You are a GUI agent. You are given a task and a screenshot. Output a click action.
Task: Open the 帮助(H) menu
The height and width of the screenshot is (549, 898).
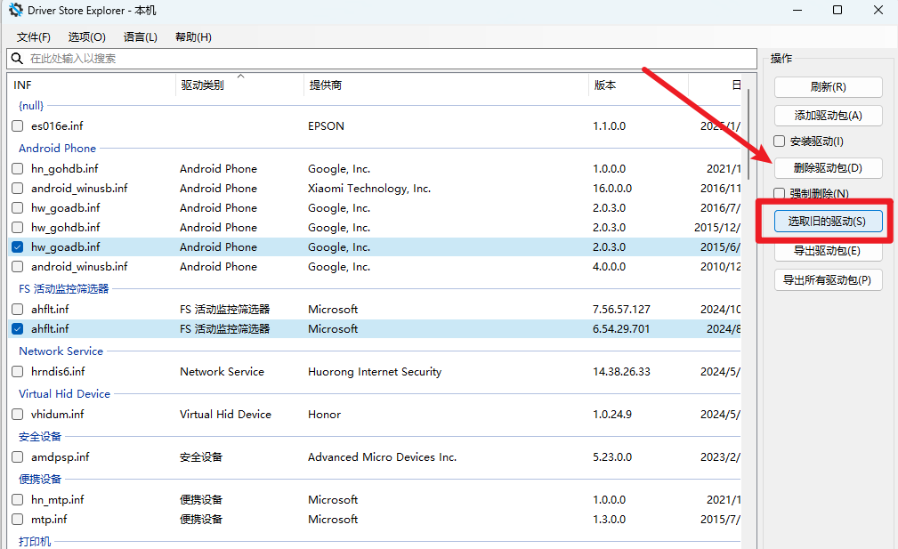pos(194,37)
